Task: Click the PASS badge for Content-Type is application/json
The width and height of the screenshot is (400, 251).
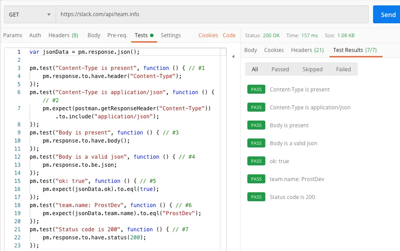Action: (256, 107)
